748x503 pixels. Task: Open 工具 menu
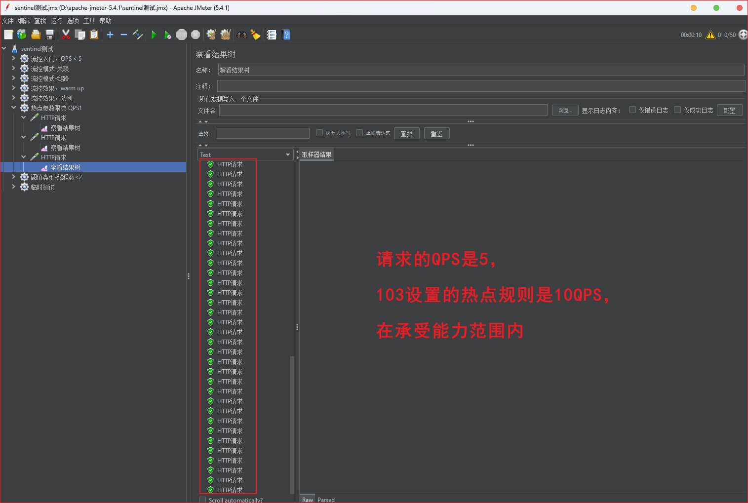pos(89,21)
